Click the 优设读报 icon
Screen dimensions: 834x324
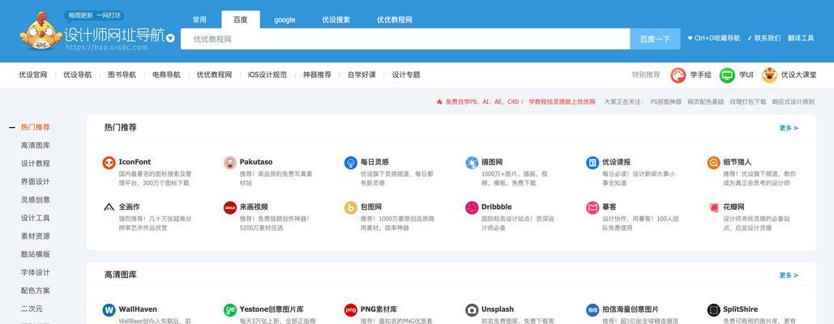click(592, 163)
